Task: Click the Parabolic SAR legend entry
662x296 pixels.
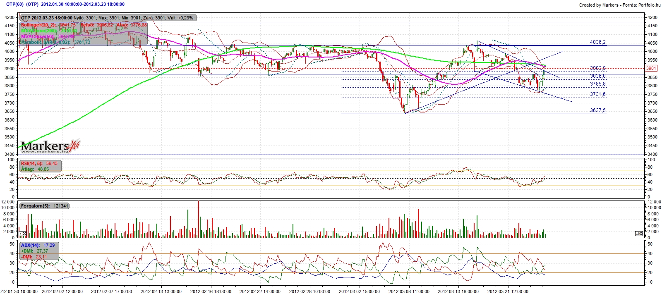Action: [55, 42]
